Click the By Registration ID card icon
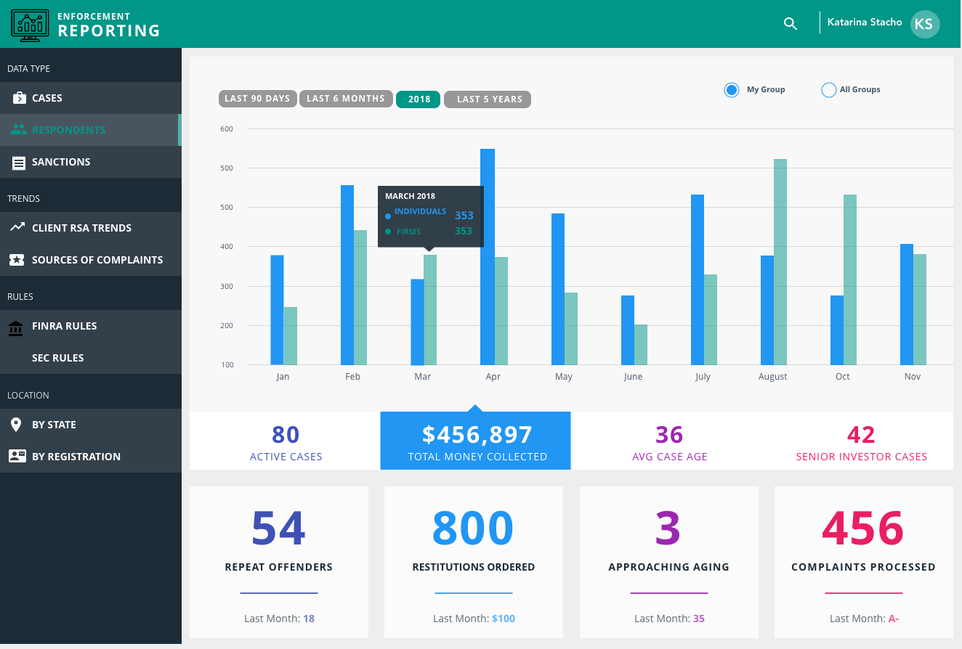The height and width of the screenshot is (649, 962). pyautogui.click(x=17, y=457)
